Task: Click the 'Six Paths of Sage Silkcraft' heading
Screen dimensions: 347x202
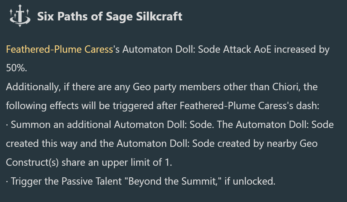Action: tap(109, 16)
